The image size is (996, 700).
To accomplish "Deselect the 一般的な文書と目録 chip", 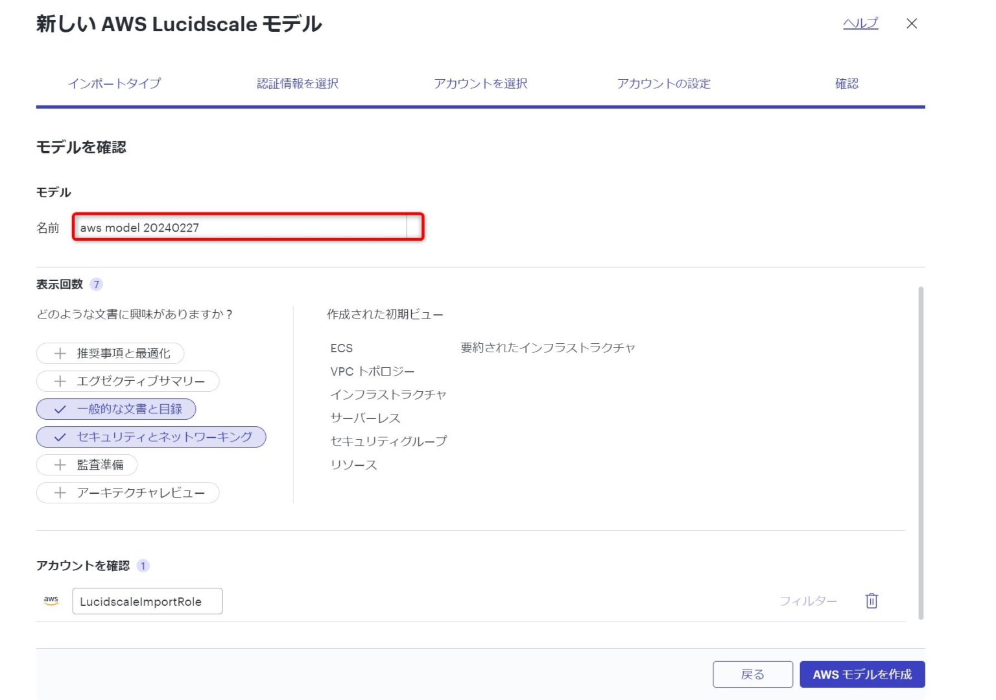I will (x=115, y=409).
